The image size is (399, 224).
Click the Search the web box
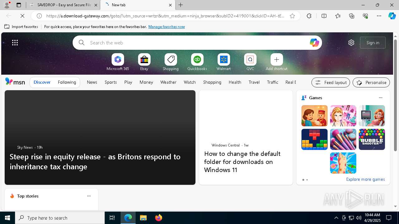click(197, 43)
